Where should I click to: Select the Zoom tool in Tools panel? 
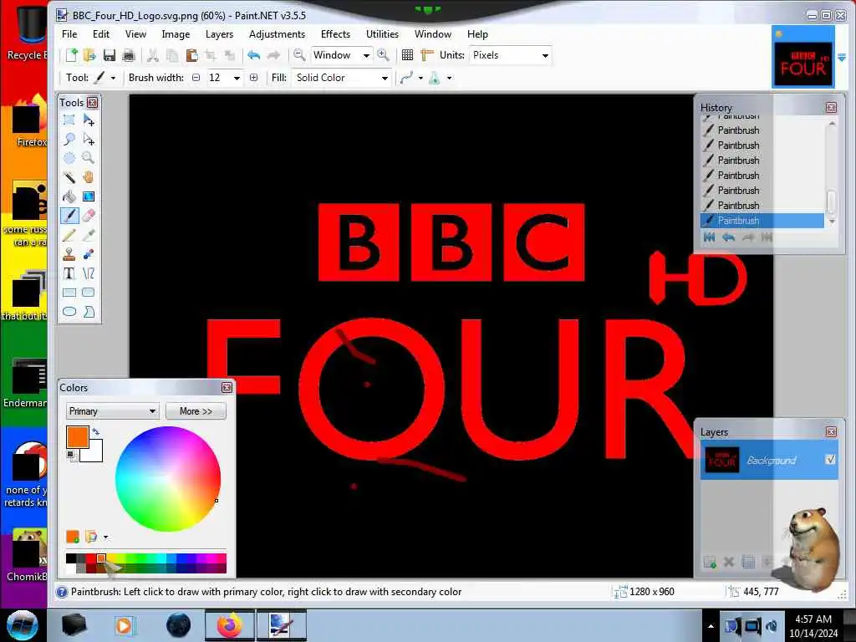89,158
